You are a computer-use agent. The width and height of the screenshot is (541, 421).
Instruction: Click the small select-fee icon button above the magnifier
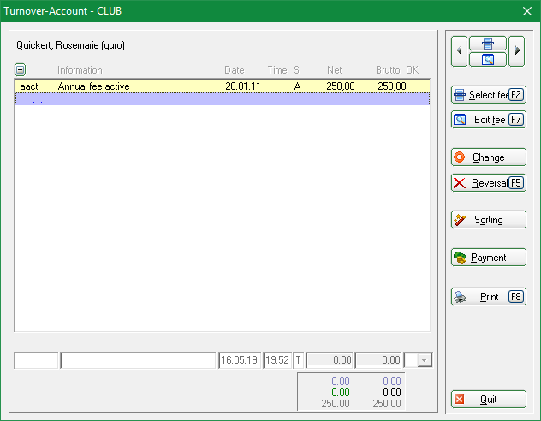pos(488,44)
